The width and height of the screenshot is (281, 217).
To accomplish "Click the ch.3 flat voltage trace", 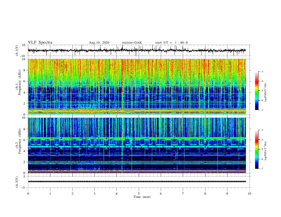I will (137, 182).
